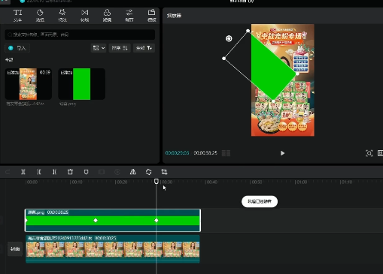Open the Filters three-circle tab
This screenshot has width=383, height=274.
pos(107,16)
